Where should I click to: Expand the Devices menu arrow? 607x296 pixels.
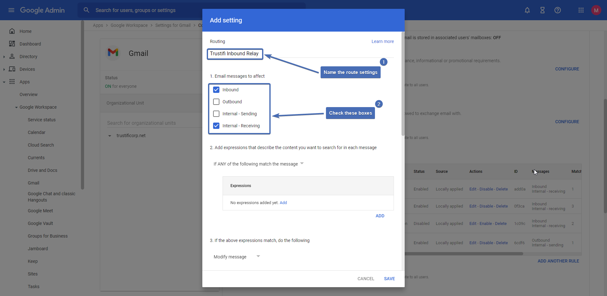(4, 69)
